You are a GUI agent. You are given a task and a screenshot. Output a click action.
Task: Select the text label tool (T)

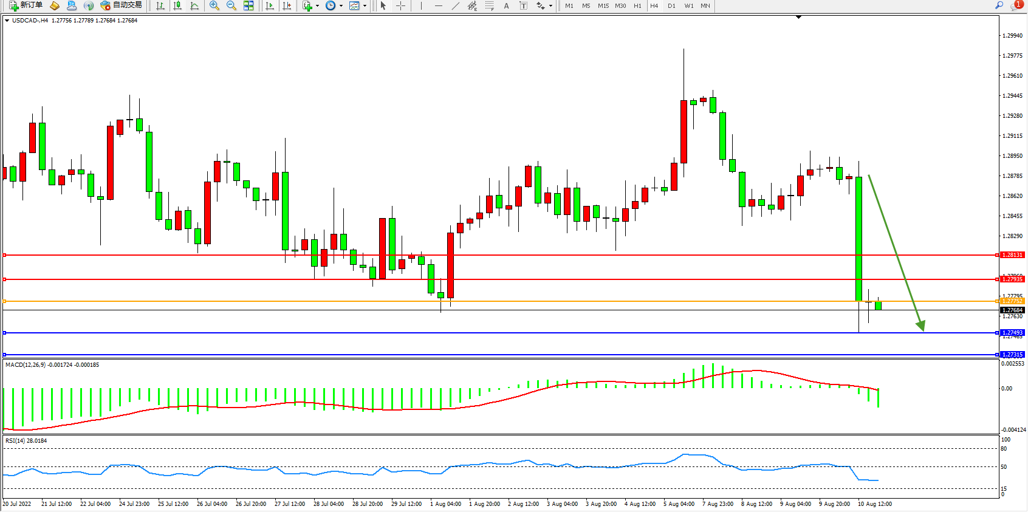click(x=523, y=5)
